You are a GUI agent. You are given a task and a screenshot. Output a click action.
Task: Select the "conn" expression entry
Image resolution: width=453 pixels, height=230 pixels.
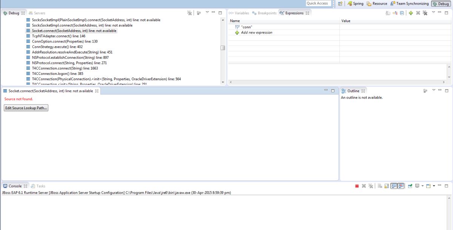[243, 27]
